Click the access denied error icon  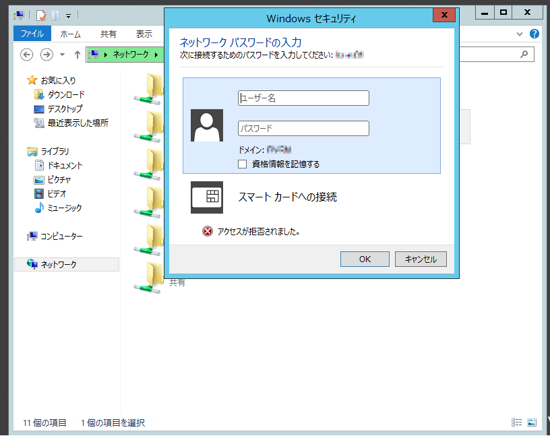click(208, 232)
